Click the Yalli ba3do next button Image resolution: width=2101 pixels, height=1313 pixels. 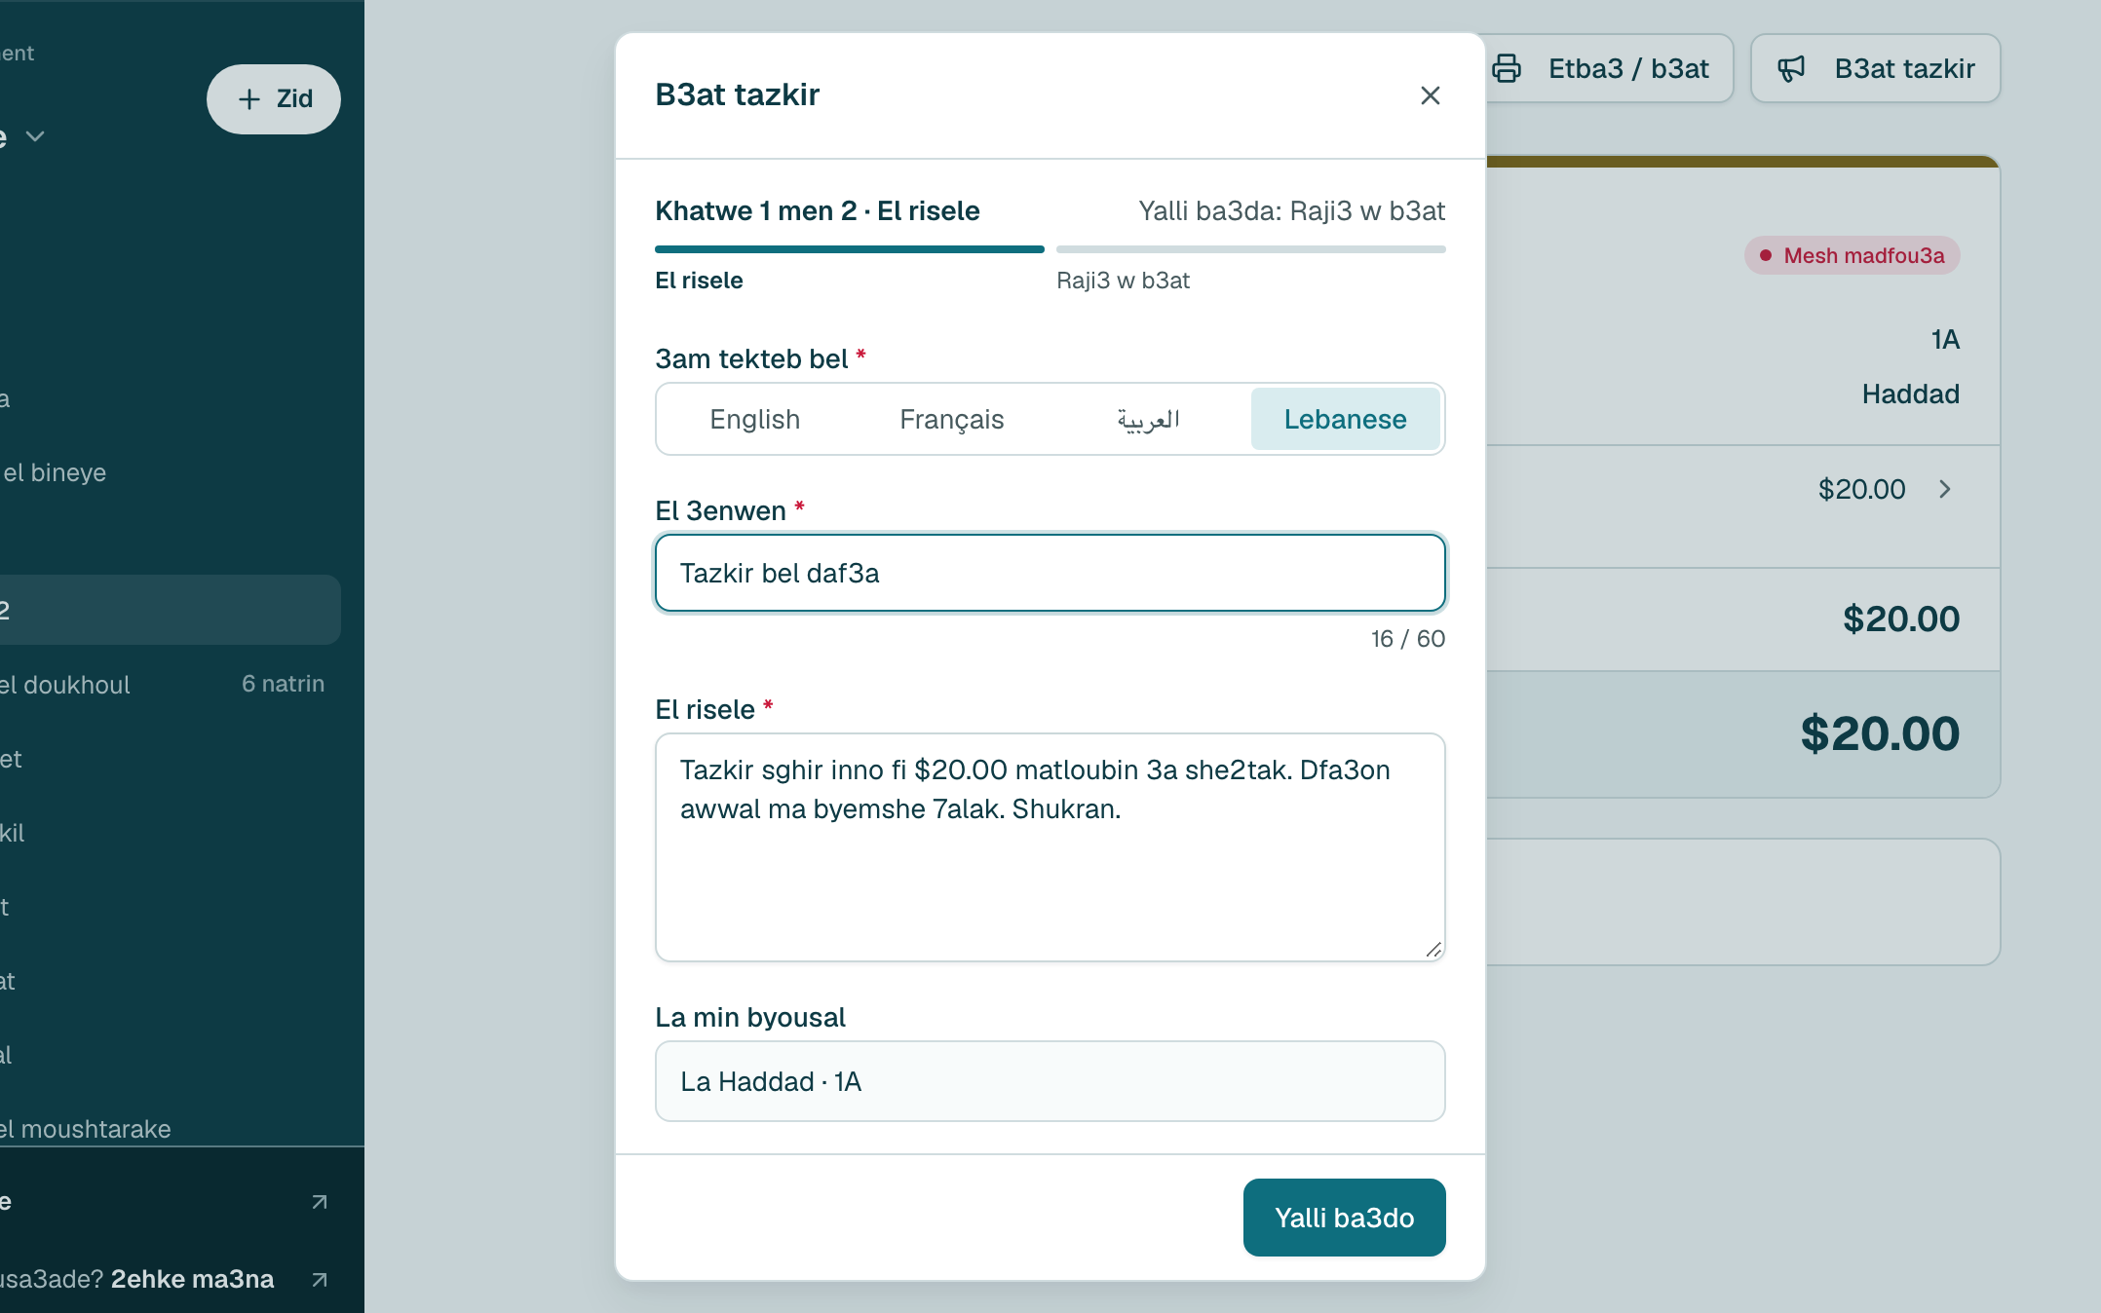point(1345,1218)
